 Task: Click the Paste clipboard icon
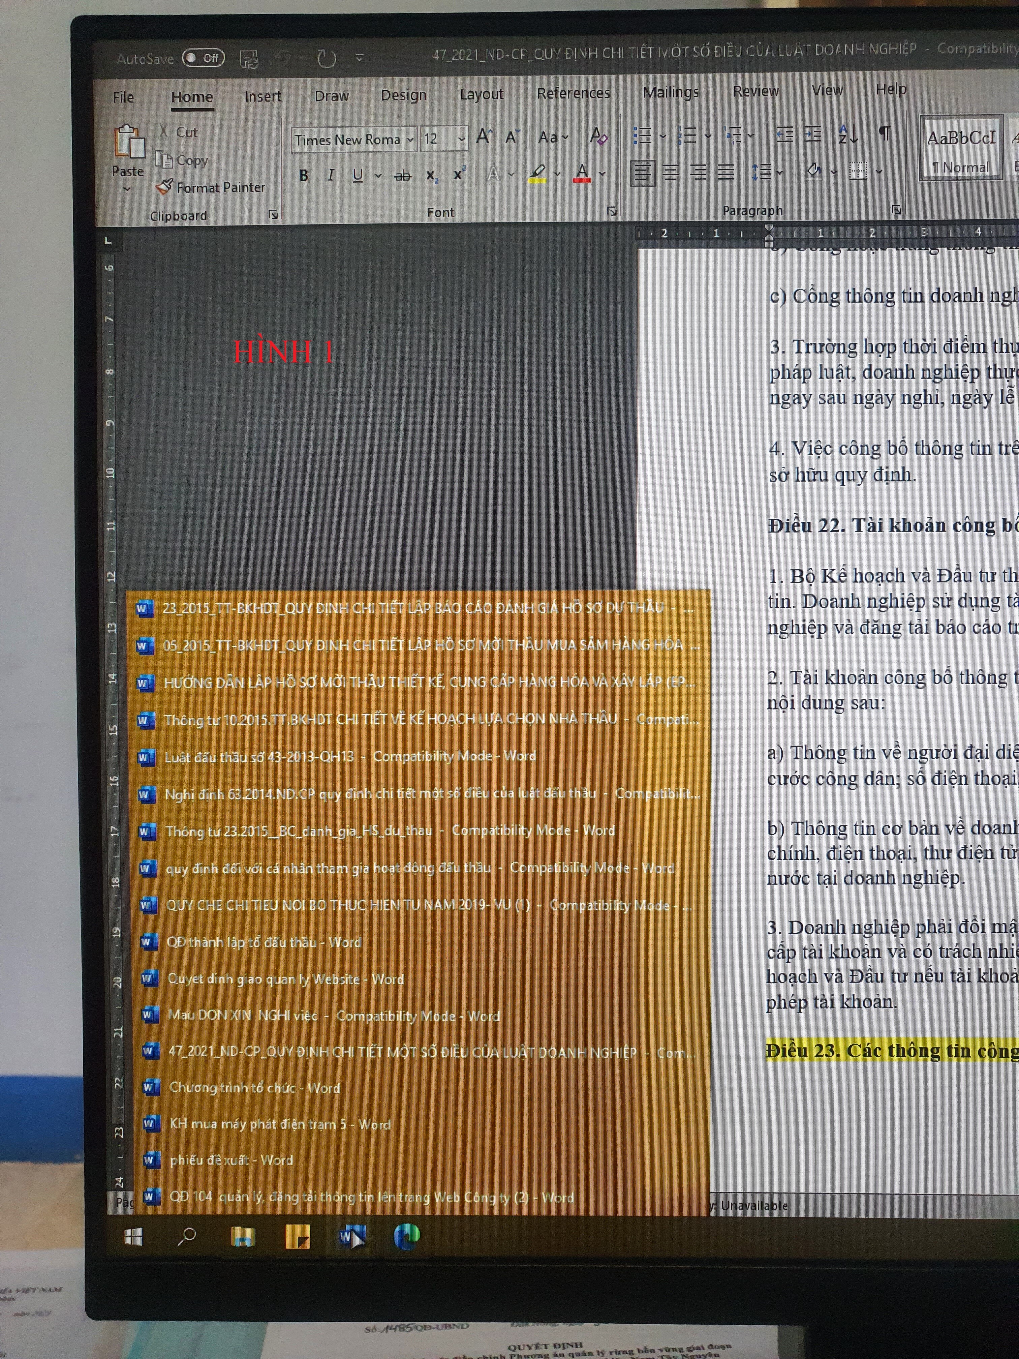coord(129,141)
